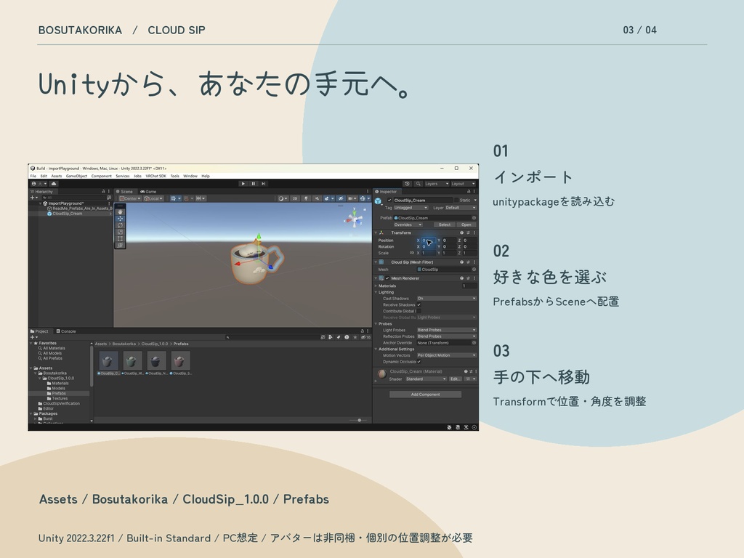Select the Rect tool in Scene overlay
744x558 pixels.
(x=120, y=238)
